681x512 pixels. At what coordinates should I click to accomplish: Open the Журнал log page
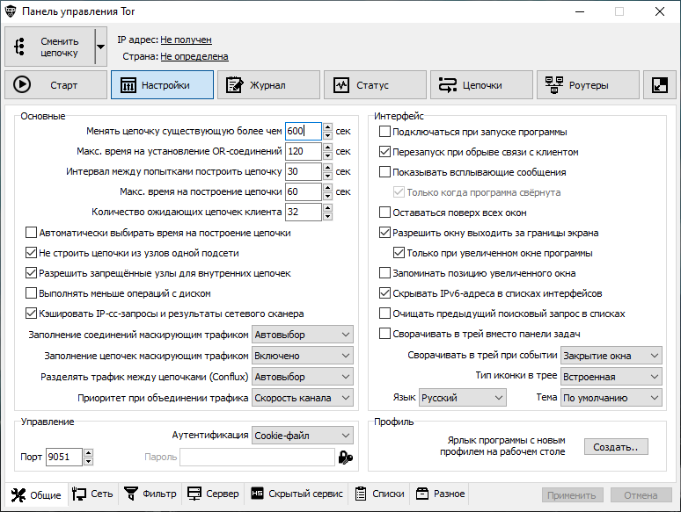pyautogui.click(x=268, y=85)
